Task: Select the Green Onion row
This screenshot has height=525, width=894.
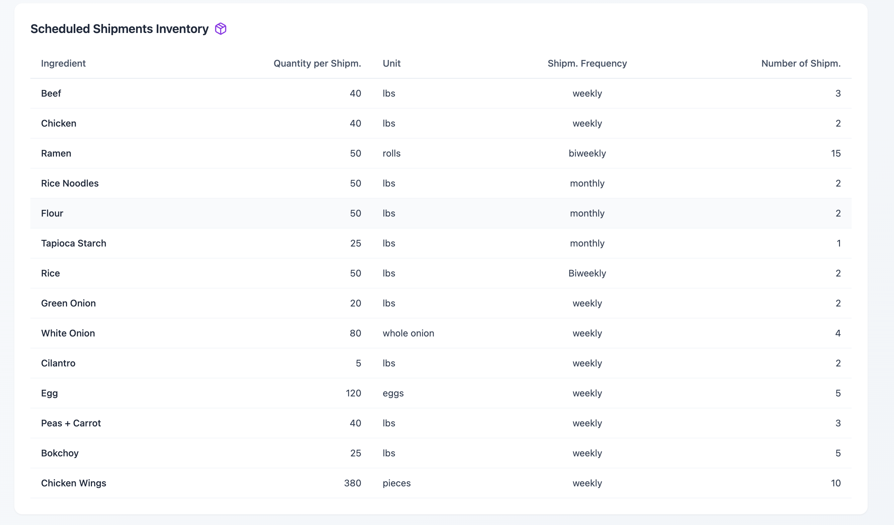Action: tap(68, 303)
